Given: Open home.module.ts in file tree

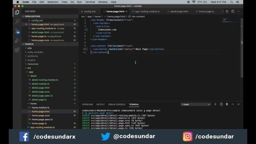Looking at the screenshot, I should tap(40, 108).
